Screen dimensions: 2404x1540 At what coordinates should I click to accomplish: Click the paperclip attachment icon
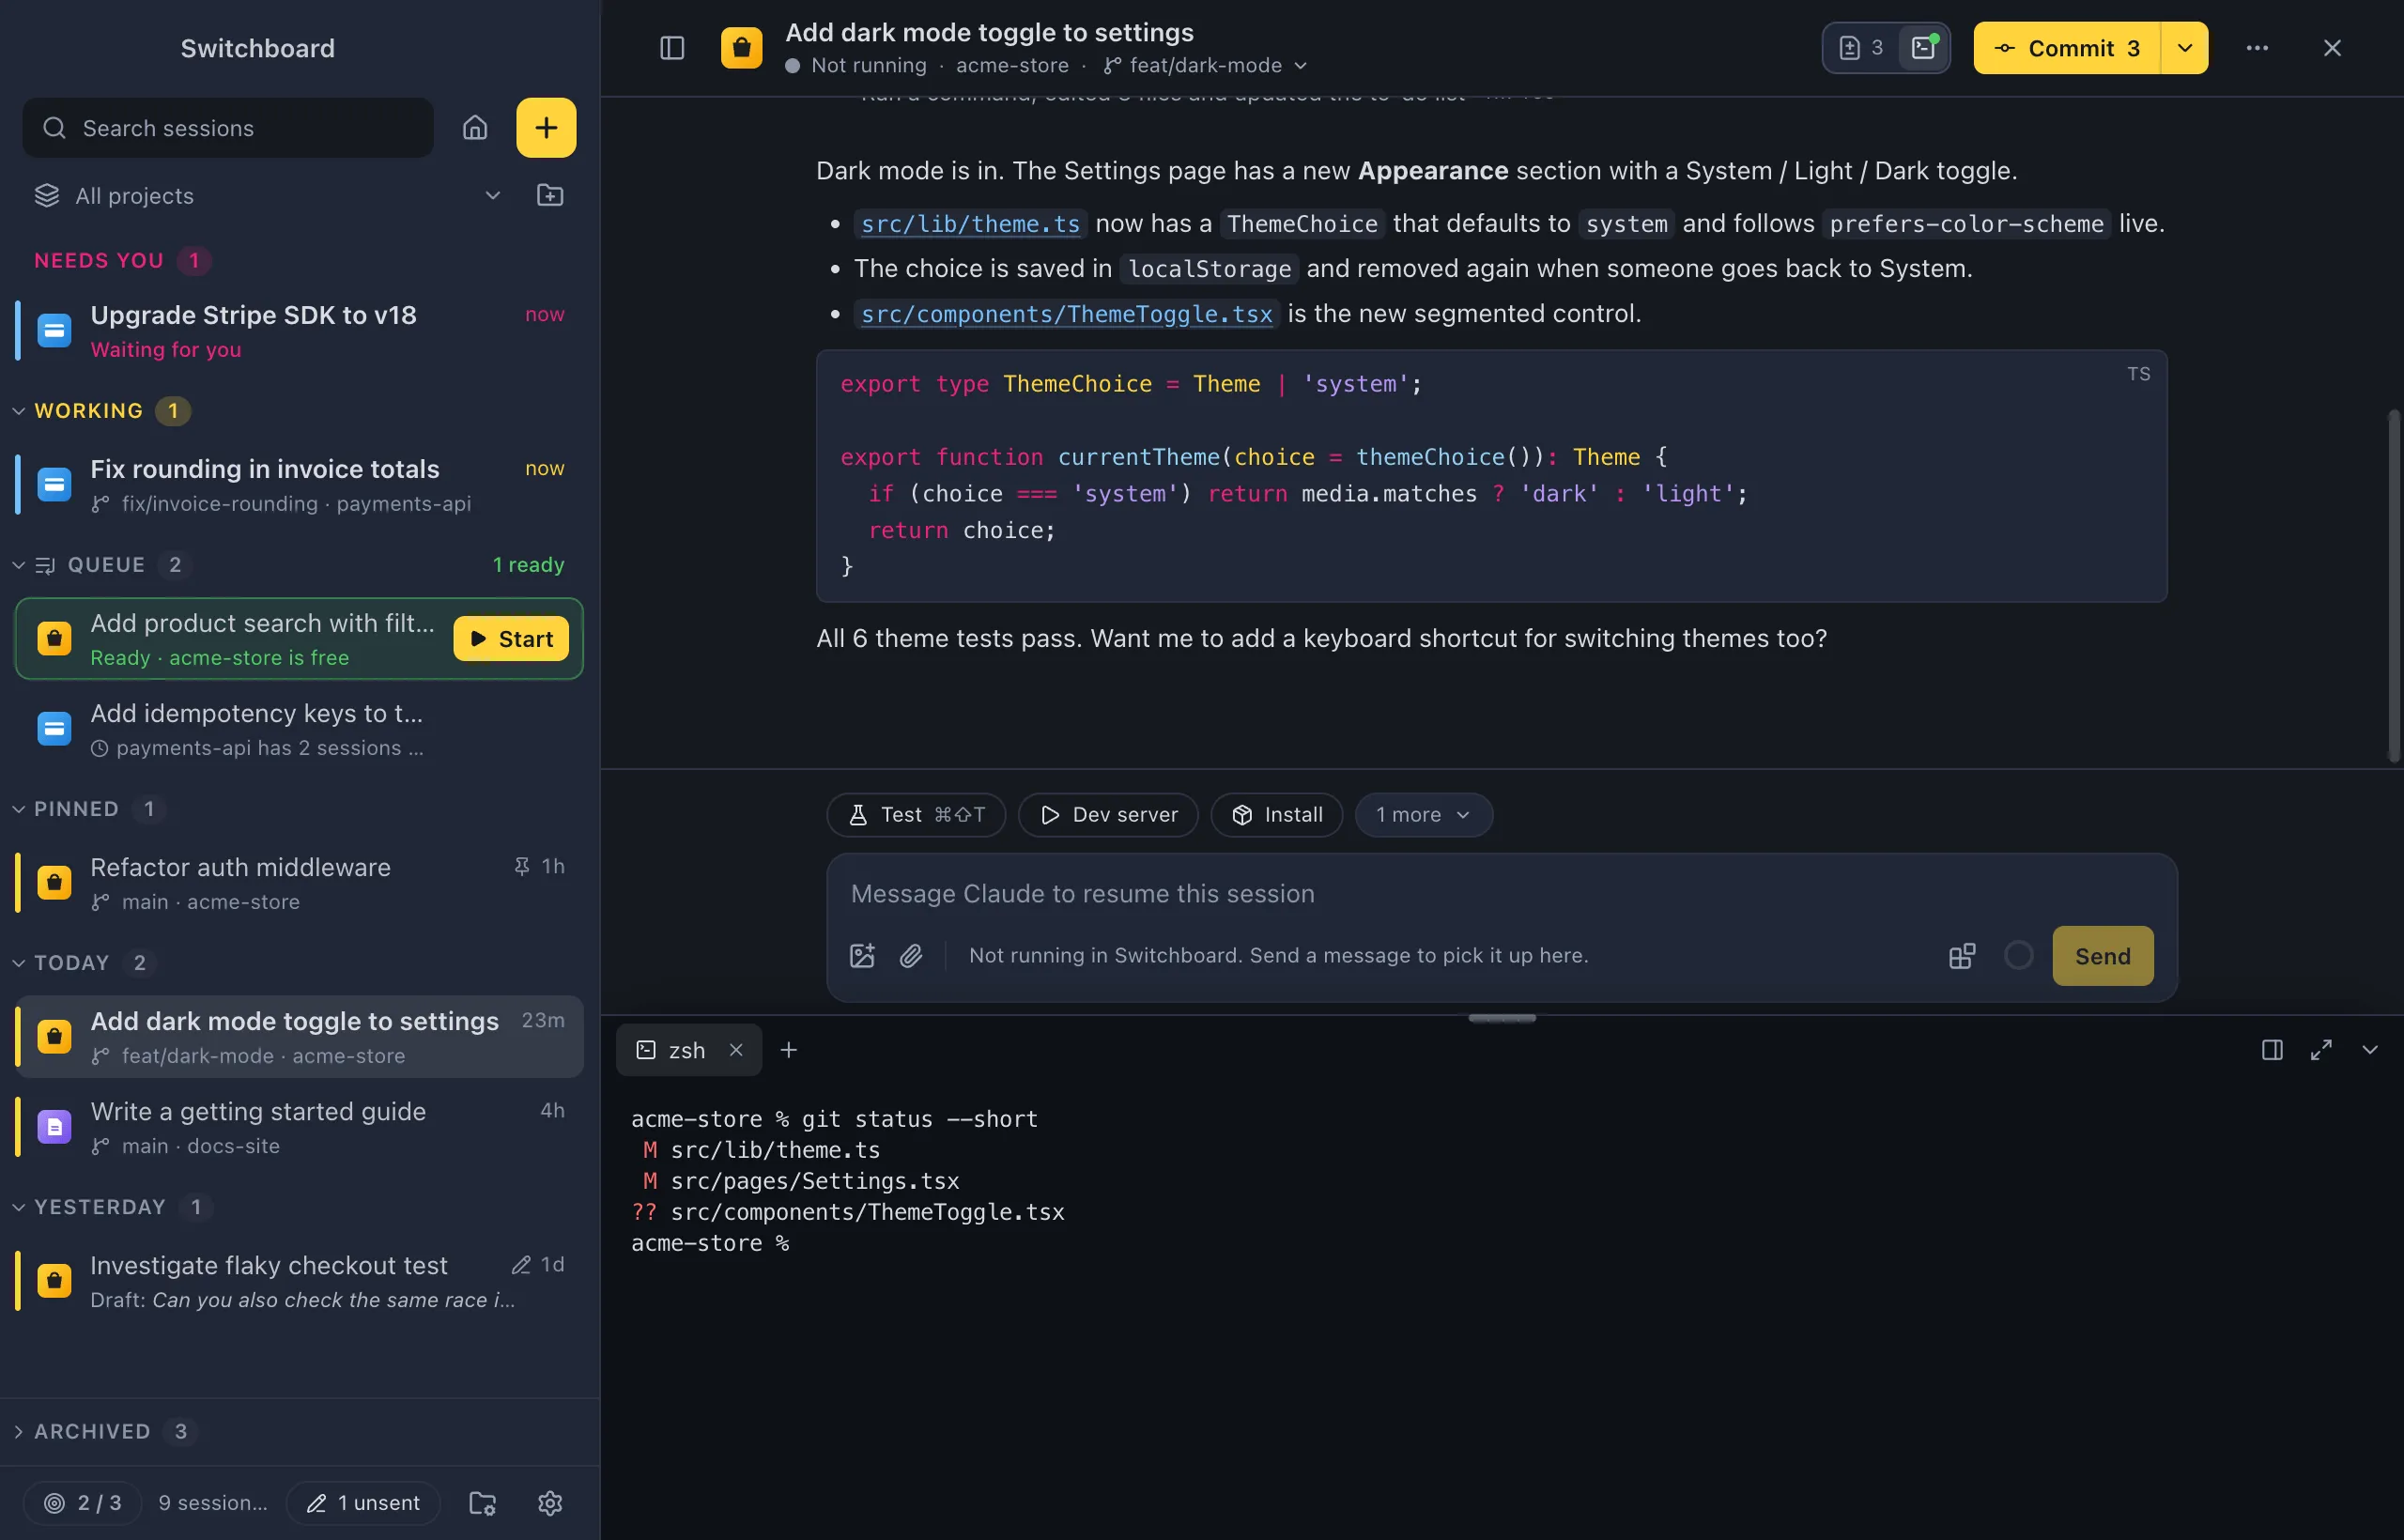[911, 956]
